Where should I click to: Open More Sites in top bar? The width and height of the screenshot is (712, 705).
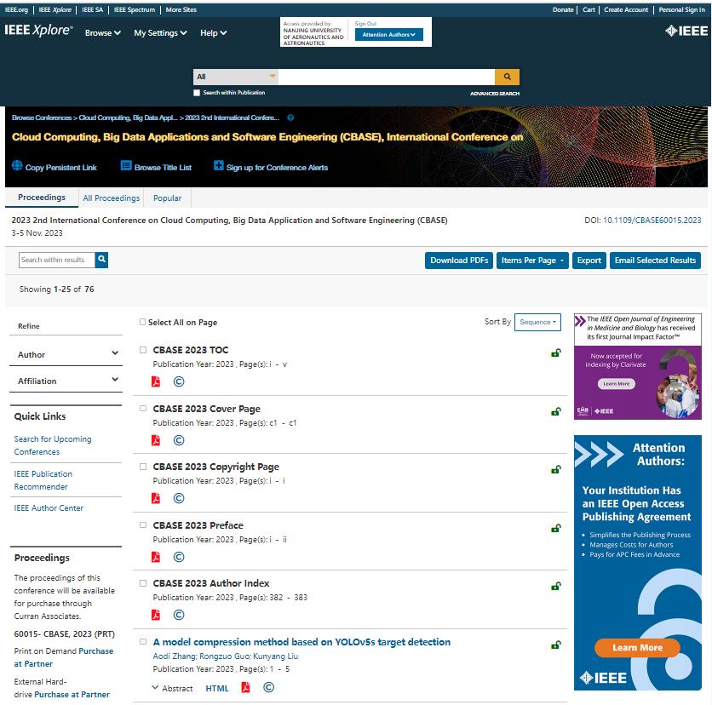pos(181,9)
